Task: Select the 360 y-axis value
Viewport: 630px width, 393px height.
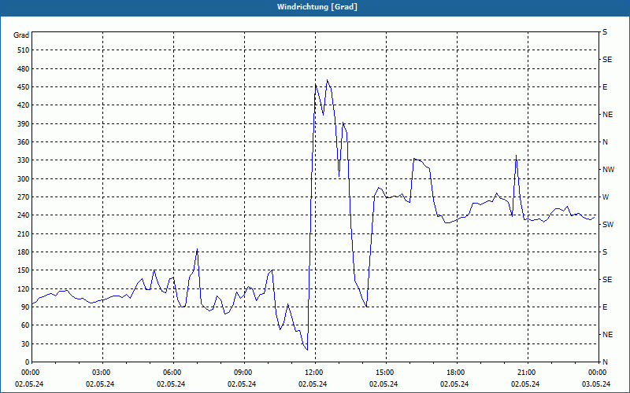Action: [24, 142]
